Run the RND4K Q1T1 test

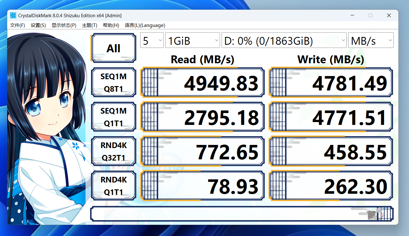pyautogui.click(x=114, y=186)
